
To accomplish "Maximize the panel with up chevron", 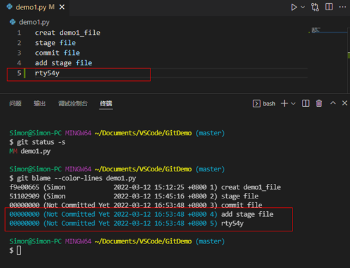I will point(333,103).
